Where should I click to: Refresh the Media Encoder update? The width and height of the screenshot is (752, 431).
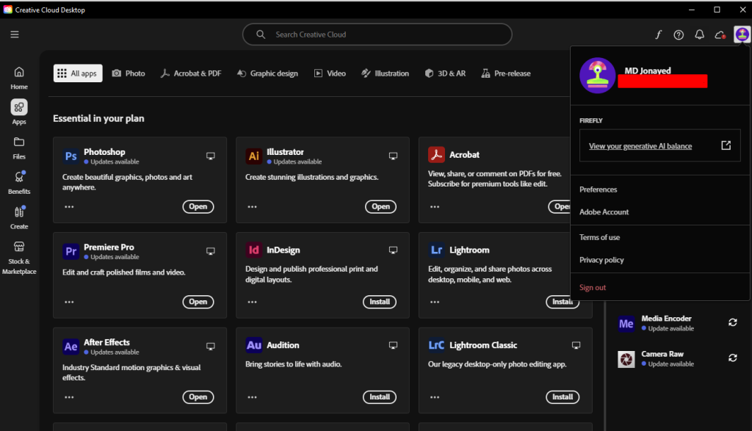click(732, 323)
